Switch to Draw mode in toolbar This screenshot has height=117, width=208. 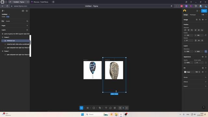click(120, 108)
